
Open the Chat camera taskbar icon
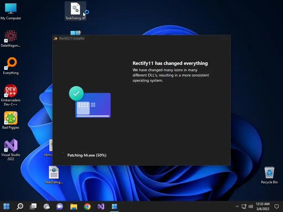60,206
